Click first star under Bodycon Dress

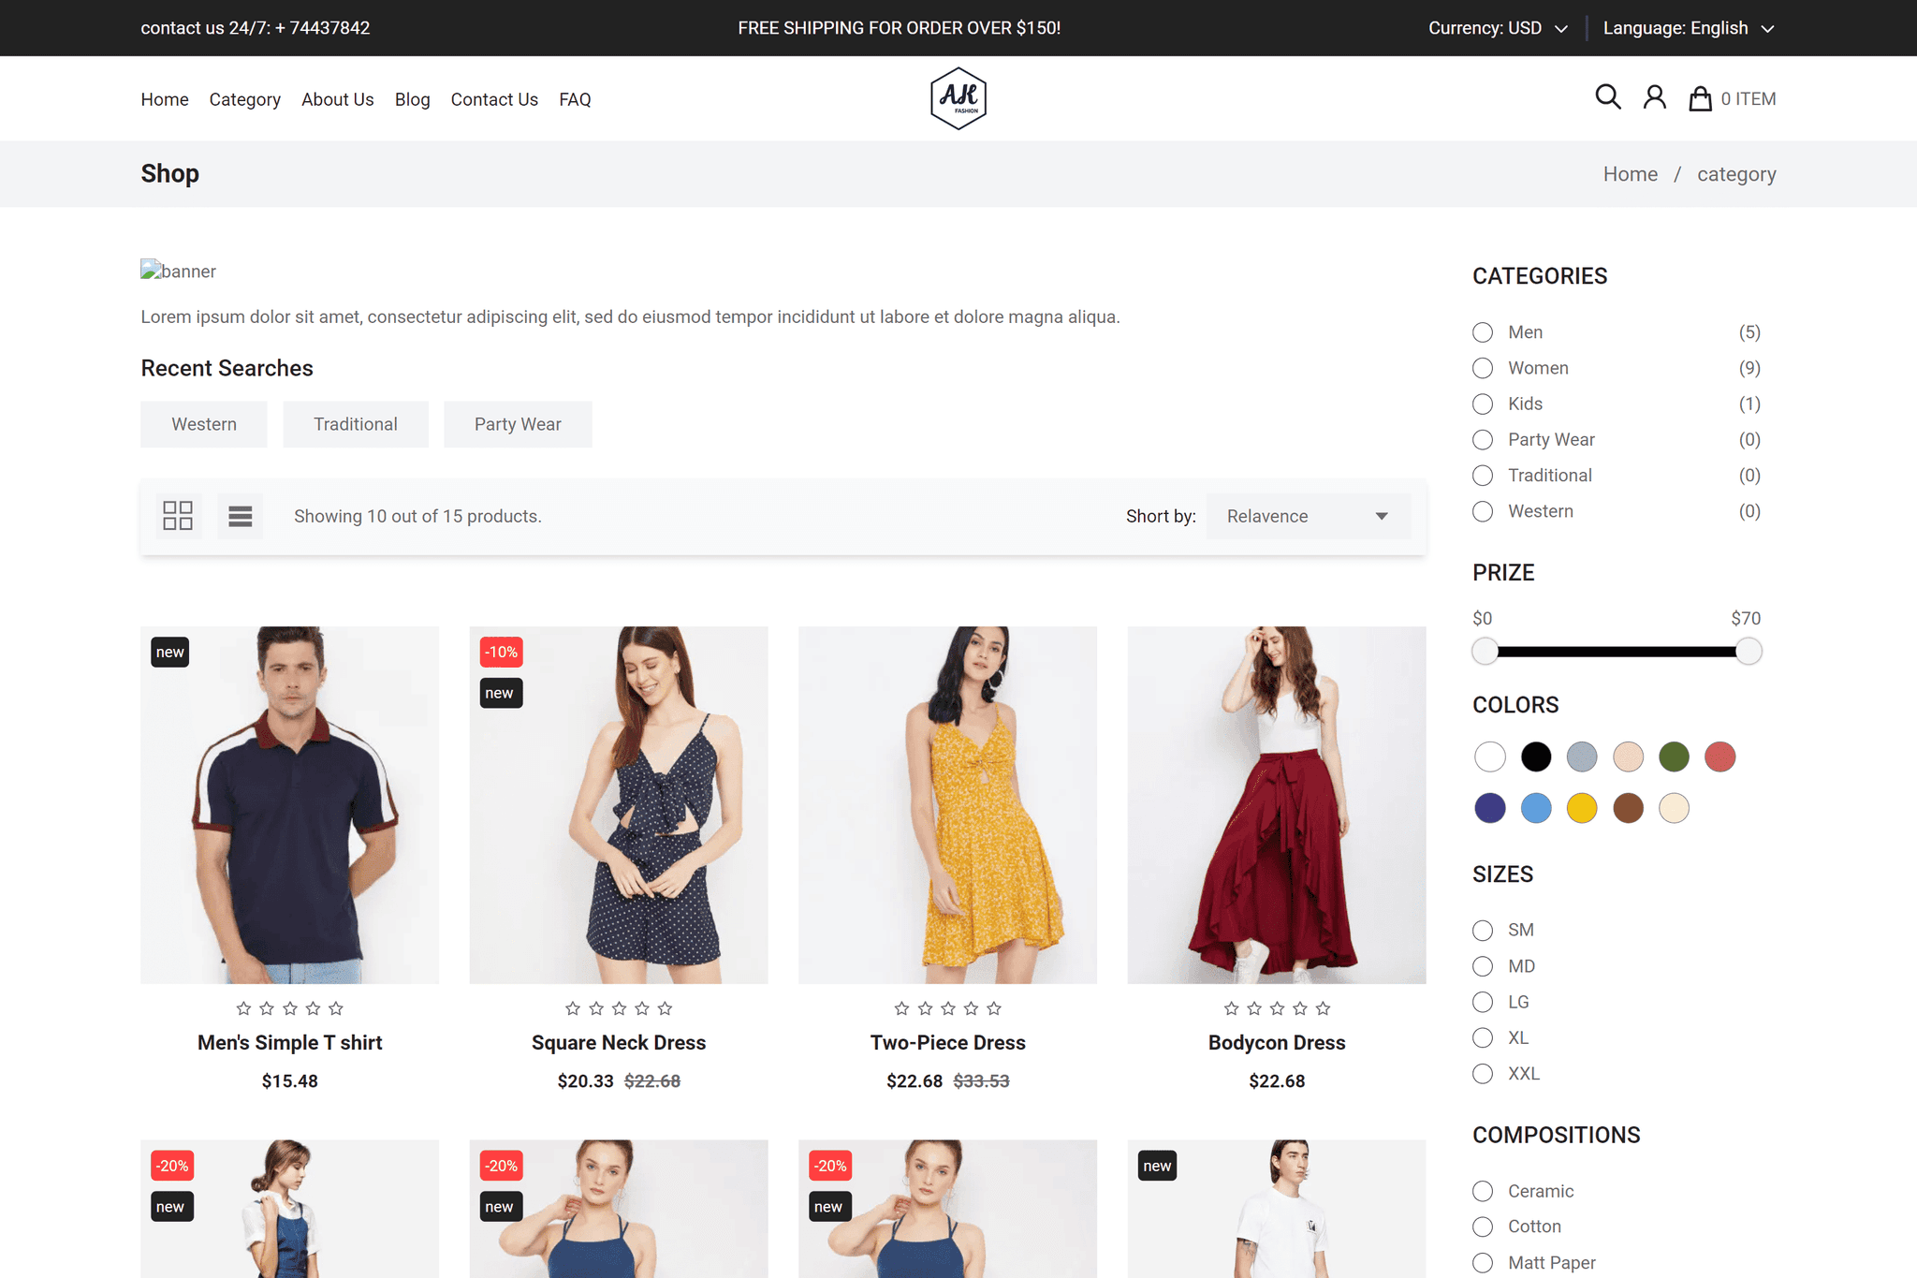pyautogui.click(x=1231, y=1008)
